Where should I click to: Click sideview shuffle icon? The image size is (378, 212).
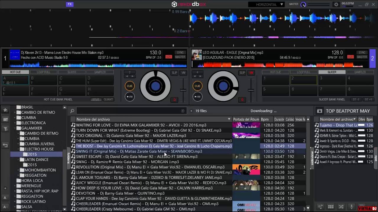(341, 207)
